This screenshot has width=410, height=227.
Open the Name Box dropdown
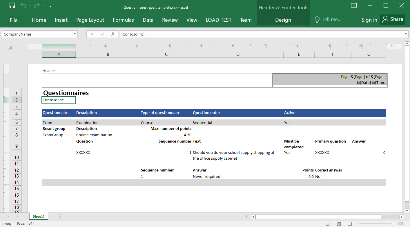pyautogui.click(x=75, y=34)
